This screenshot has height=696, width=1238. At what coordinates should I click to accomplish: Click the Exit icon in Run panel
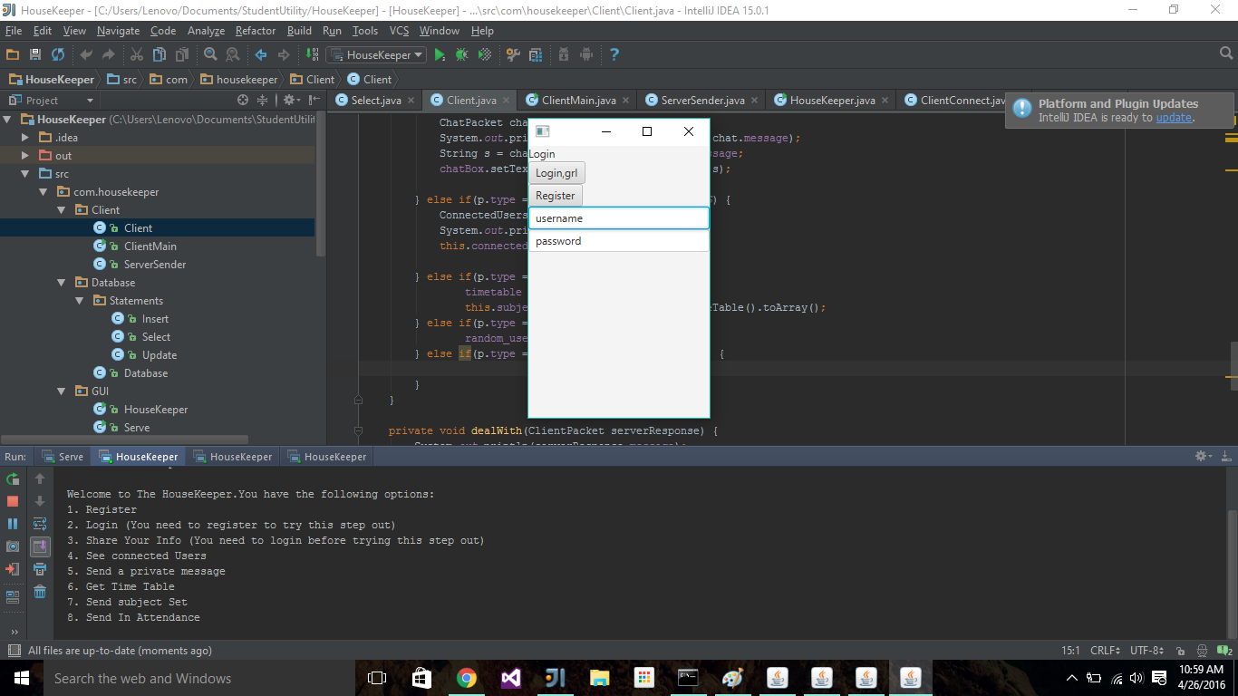(13, 569)
